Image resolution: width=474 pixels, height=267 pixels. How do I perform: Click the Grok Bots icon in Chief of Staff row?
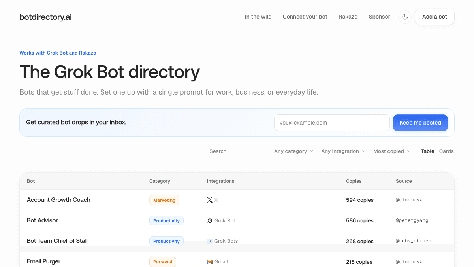(210, 241)
